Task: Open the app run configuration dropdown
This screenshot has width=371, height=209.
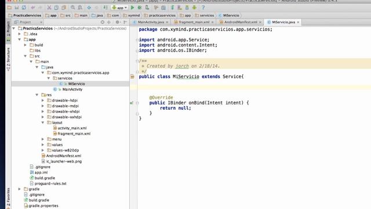Action: [x=119, y=8]
